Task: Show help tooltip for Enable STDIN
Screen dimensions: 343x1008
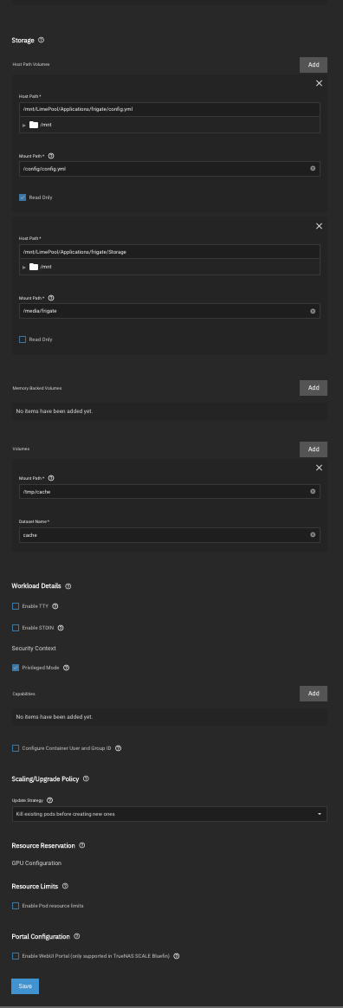Action: pyautogui.click(x=61, y=628)
